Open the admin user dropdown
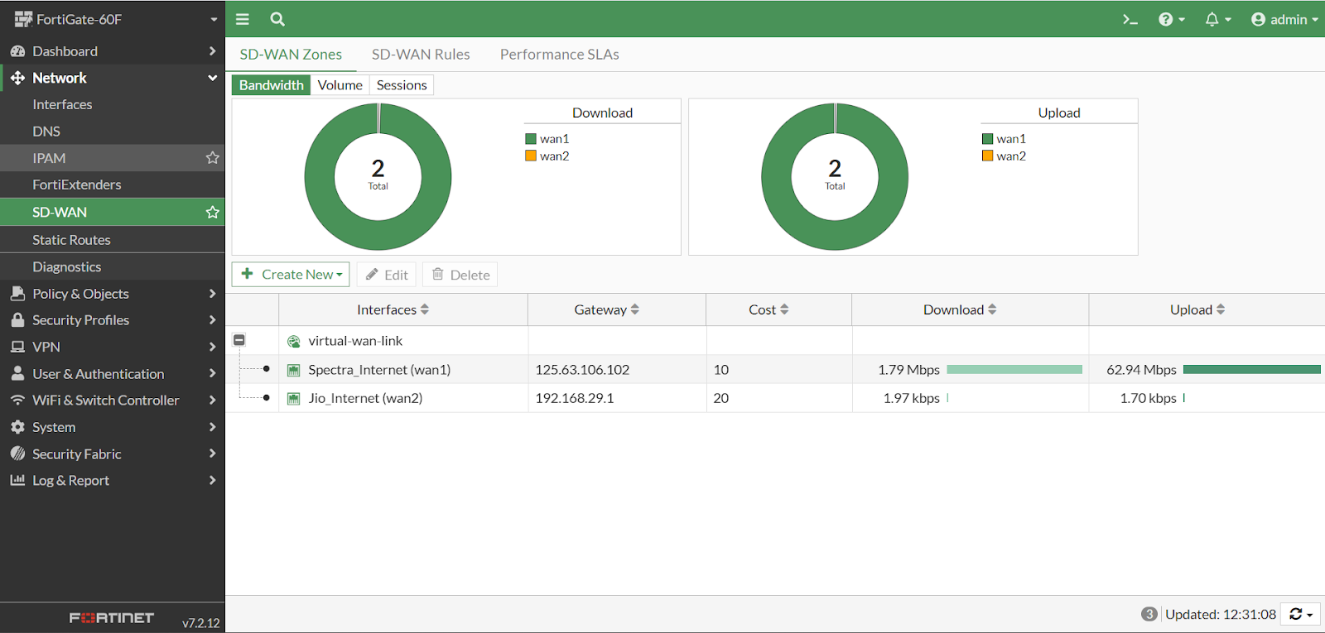This screenshot has height=633, width=1325. tap(1284, 19)
